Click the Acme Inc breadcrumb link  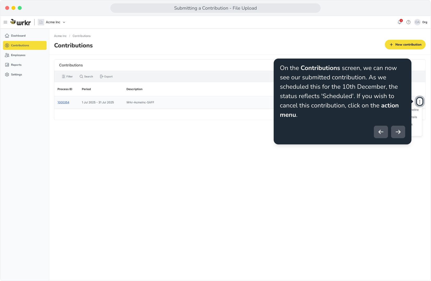click(x=60, y=36)
